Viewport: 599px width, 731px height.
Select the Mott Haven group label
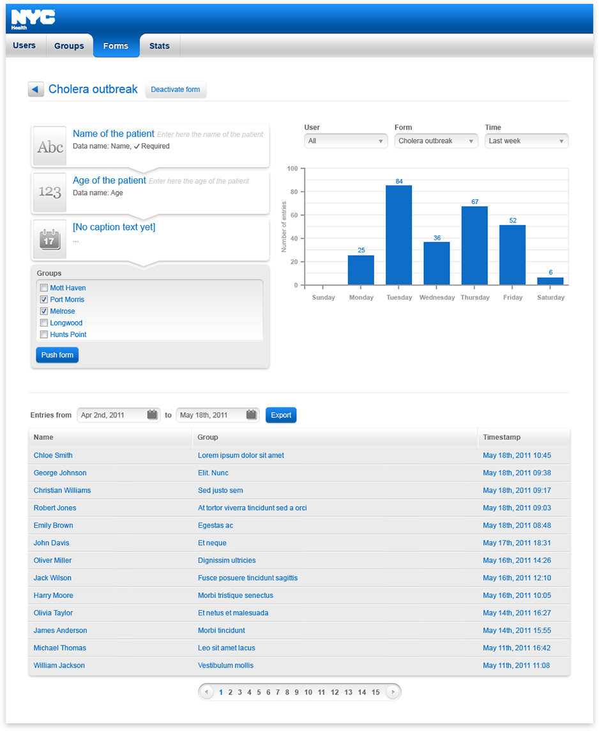coord(68,288)
